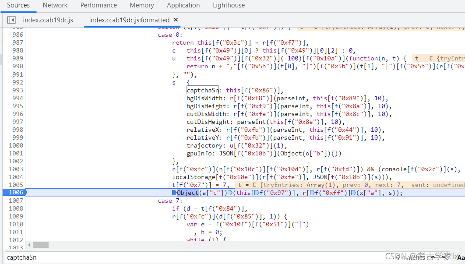The image size is (465, 264).
Task: Set a breakpoint on line 1003
Action: [x=16, y=169]
